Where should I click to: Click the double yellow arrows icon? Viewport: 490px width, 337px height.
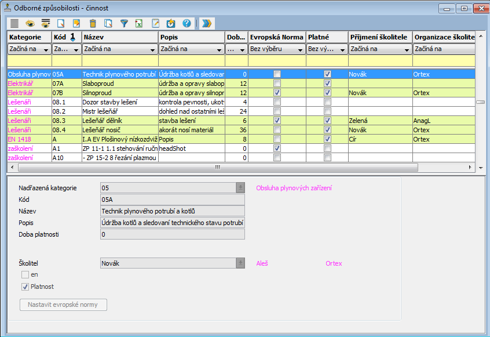click(x=206, y=24)
